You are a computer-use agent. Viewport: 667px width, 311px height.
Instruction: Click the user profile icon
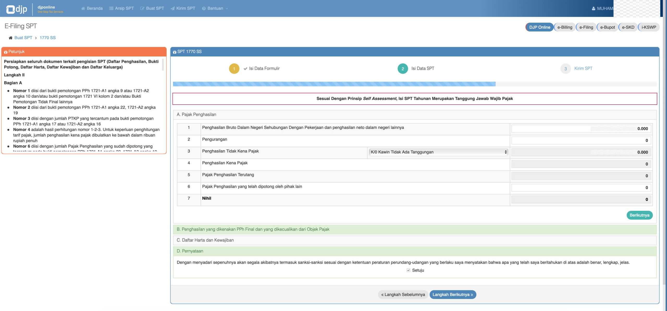coord(593,8)
